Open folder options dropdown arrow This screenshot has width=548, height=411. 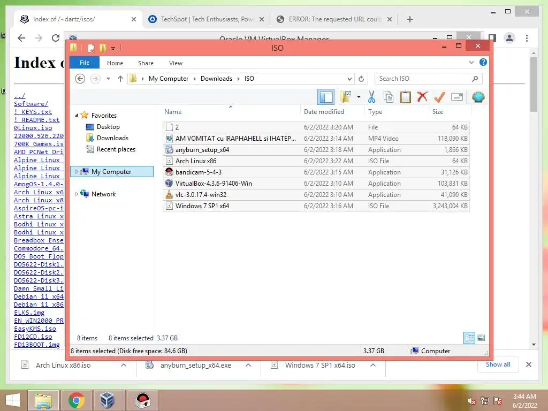click(x=359, y=97)
